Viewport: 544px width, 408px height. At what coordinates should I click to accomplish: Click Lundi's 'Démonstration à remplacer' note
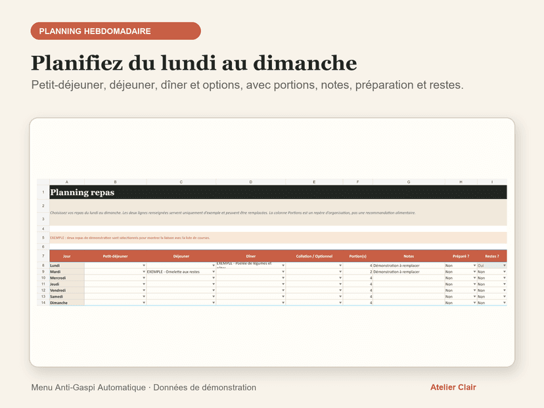point(409,265)
